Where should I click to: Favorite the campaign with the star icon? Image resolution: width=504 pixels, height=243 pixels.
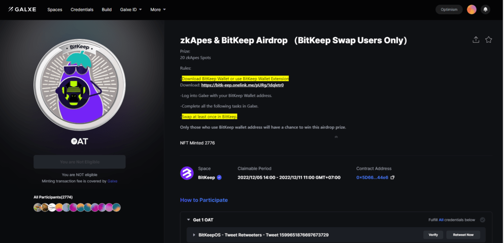click(x=489, y=40)
